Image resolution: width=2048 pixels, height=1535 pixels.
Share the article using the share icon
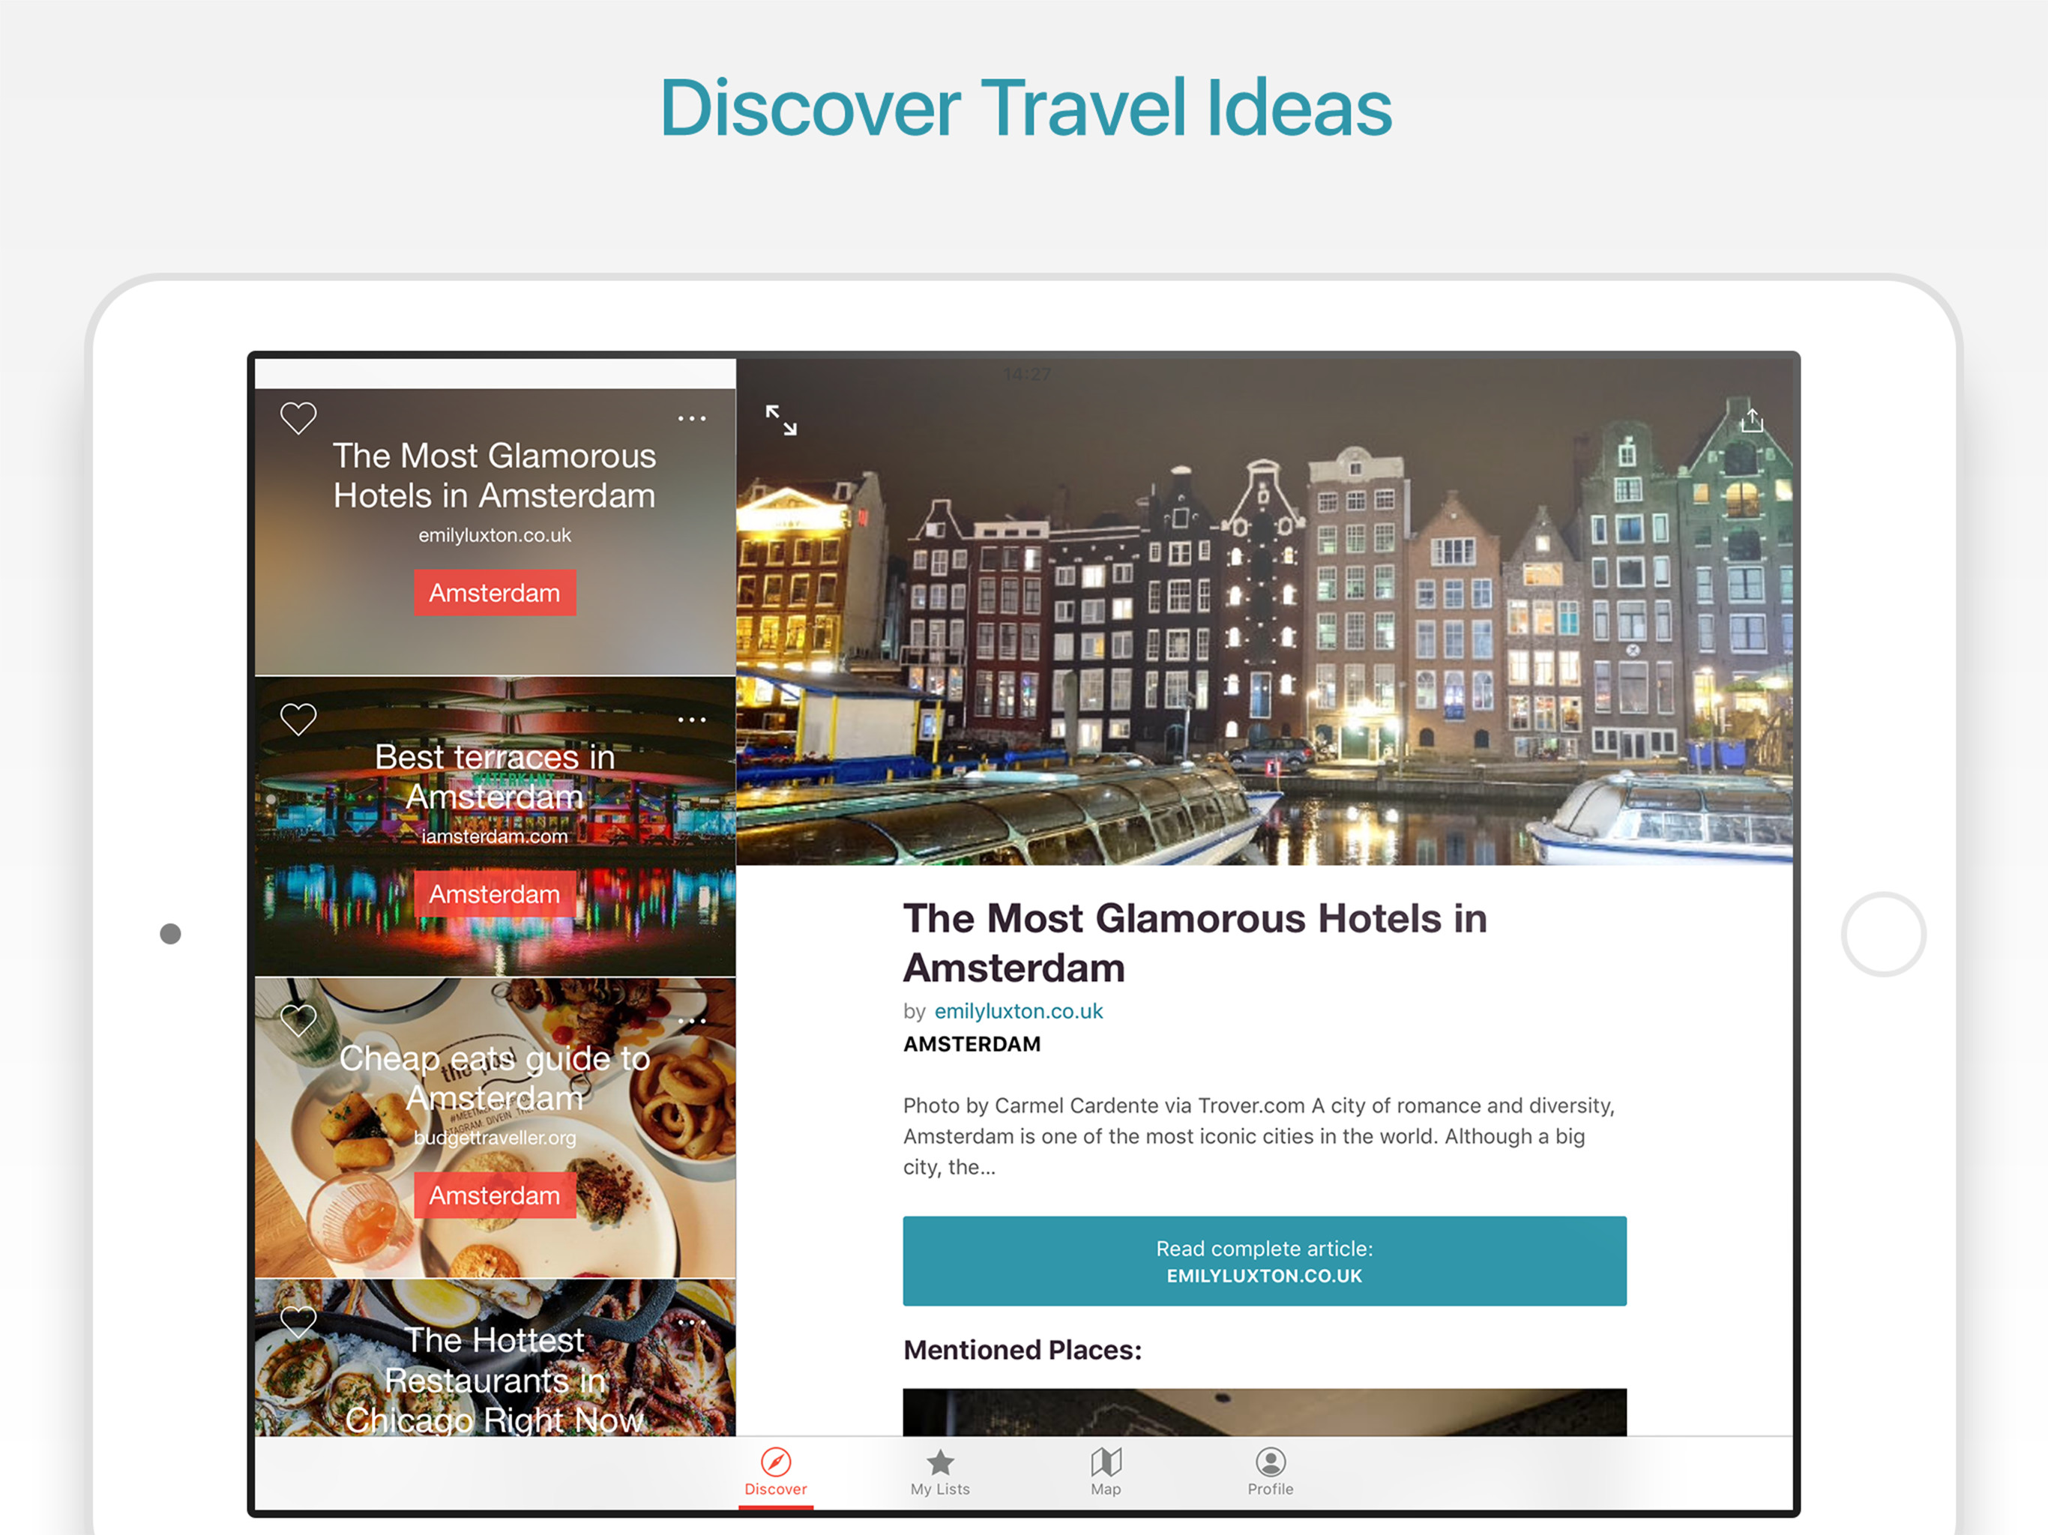[x=1752, y=420]
